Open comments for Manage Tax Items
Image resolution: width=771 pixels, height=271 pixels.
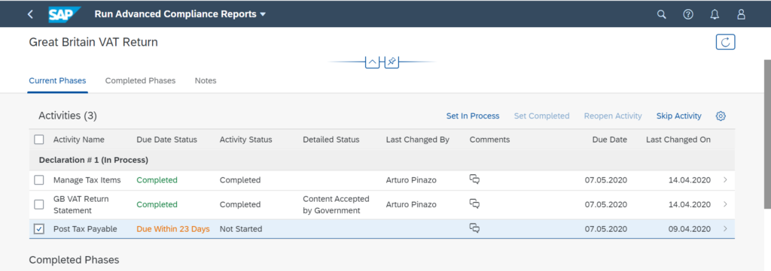[x=474, y=179]
